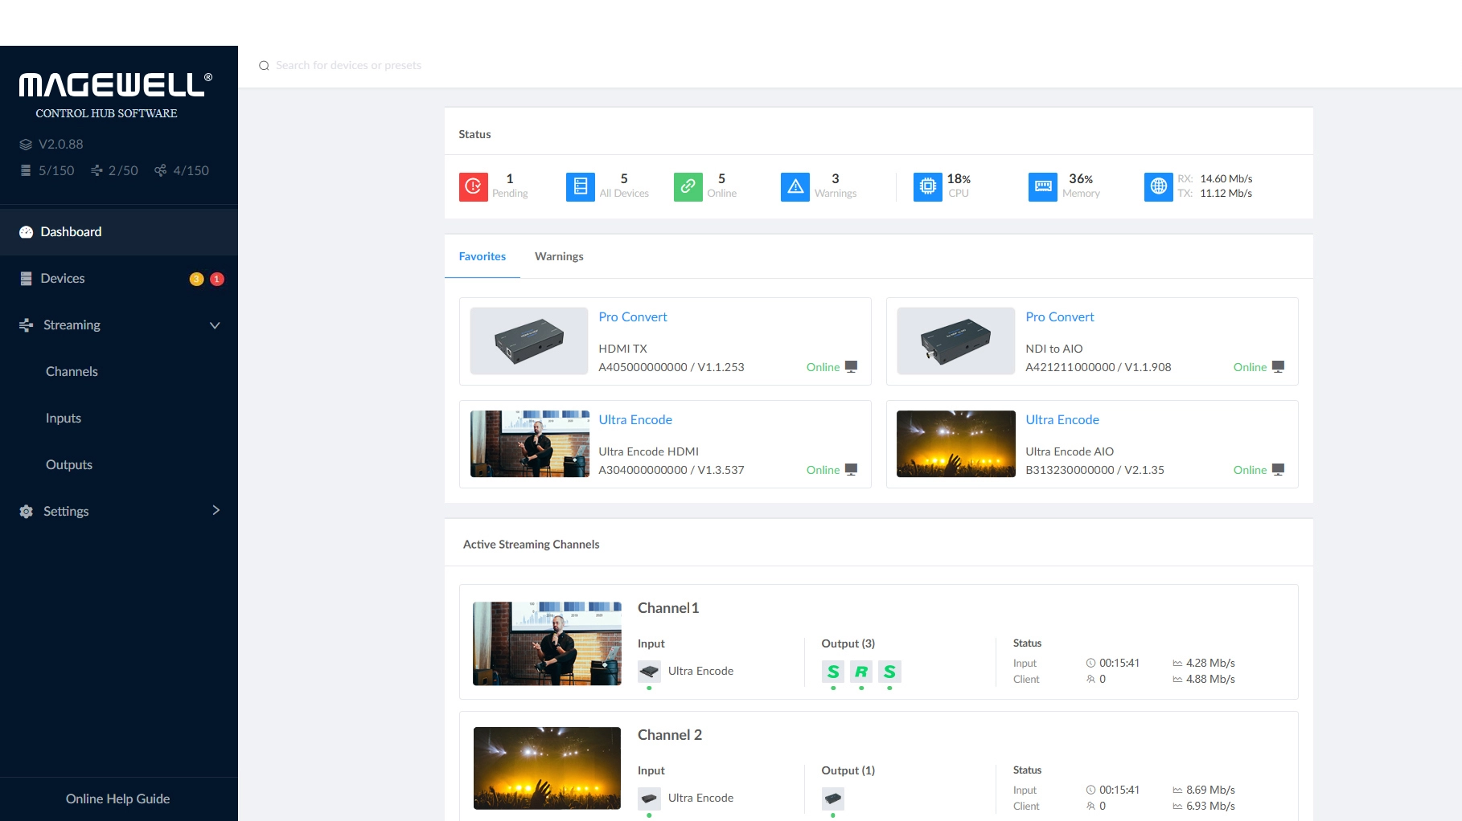Click the 5/150 devices count
Screen dimensions: 1462x821
[x=47, y=171]
